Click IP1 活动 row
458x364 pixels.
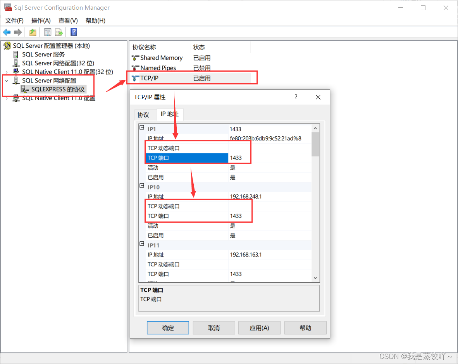click(228, 168)
